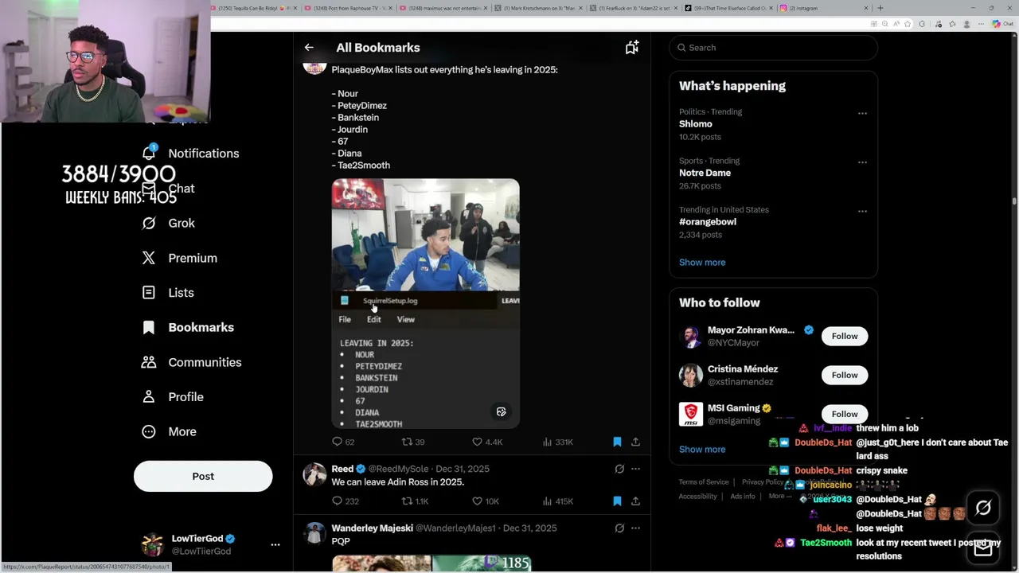Click the Communities people icon
Screen dimensions: 1019x573
coord(149,362)
